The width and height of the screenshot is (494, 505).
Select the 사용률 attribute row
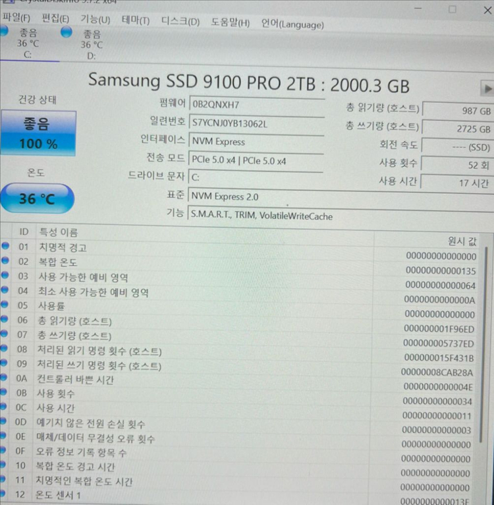click(238, 309)
